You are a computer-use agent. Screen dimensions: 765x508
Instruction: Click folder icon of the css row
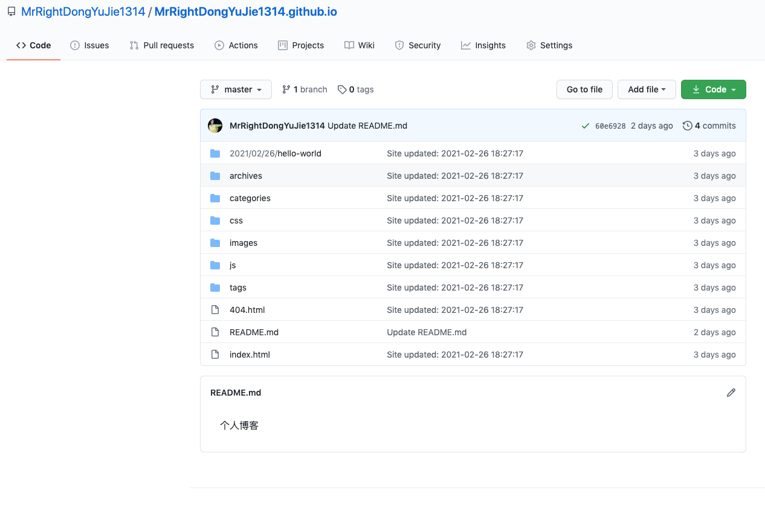click(x=215, y=220)
